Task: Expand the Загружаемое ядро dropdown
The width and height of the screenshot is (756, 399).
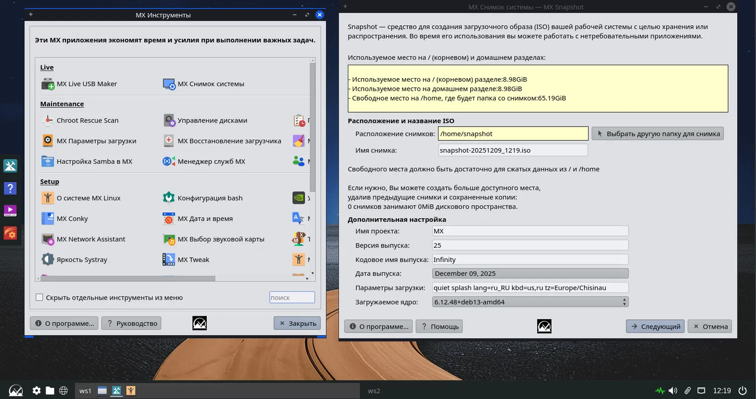Action: pyautogui.click(x=530, y=302)
